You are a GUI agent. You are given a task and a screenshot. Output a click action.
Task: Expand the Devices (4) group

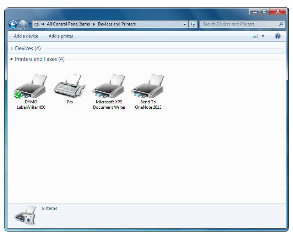(x=12, y=49)
